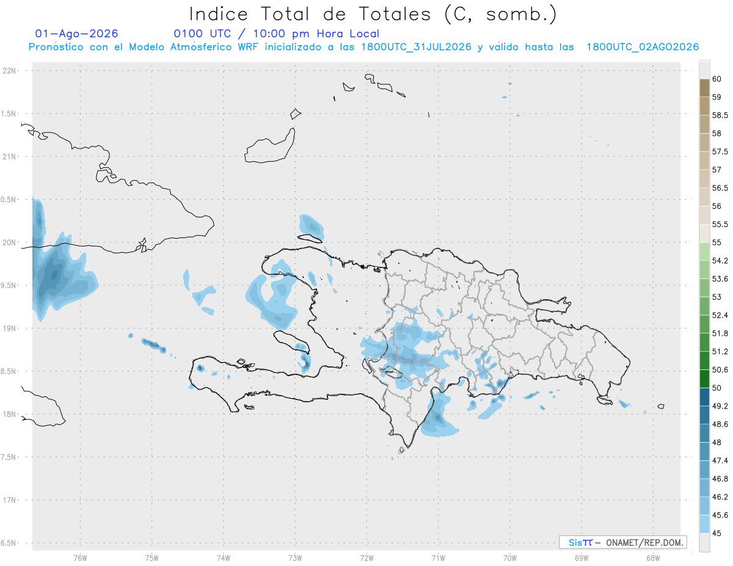Click the '71W' longitude label
The height and width of the screenshot is (566, 733).
[438, 558]
